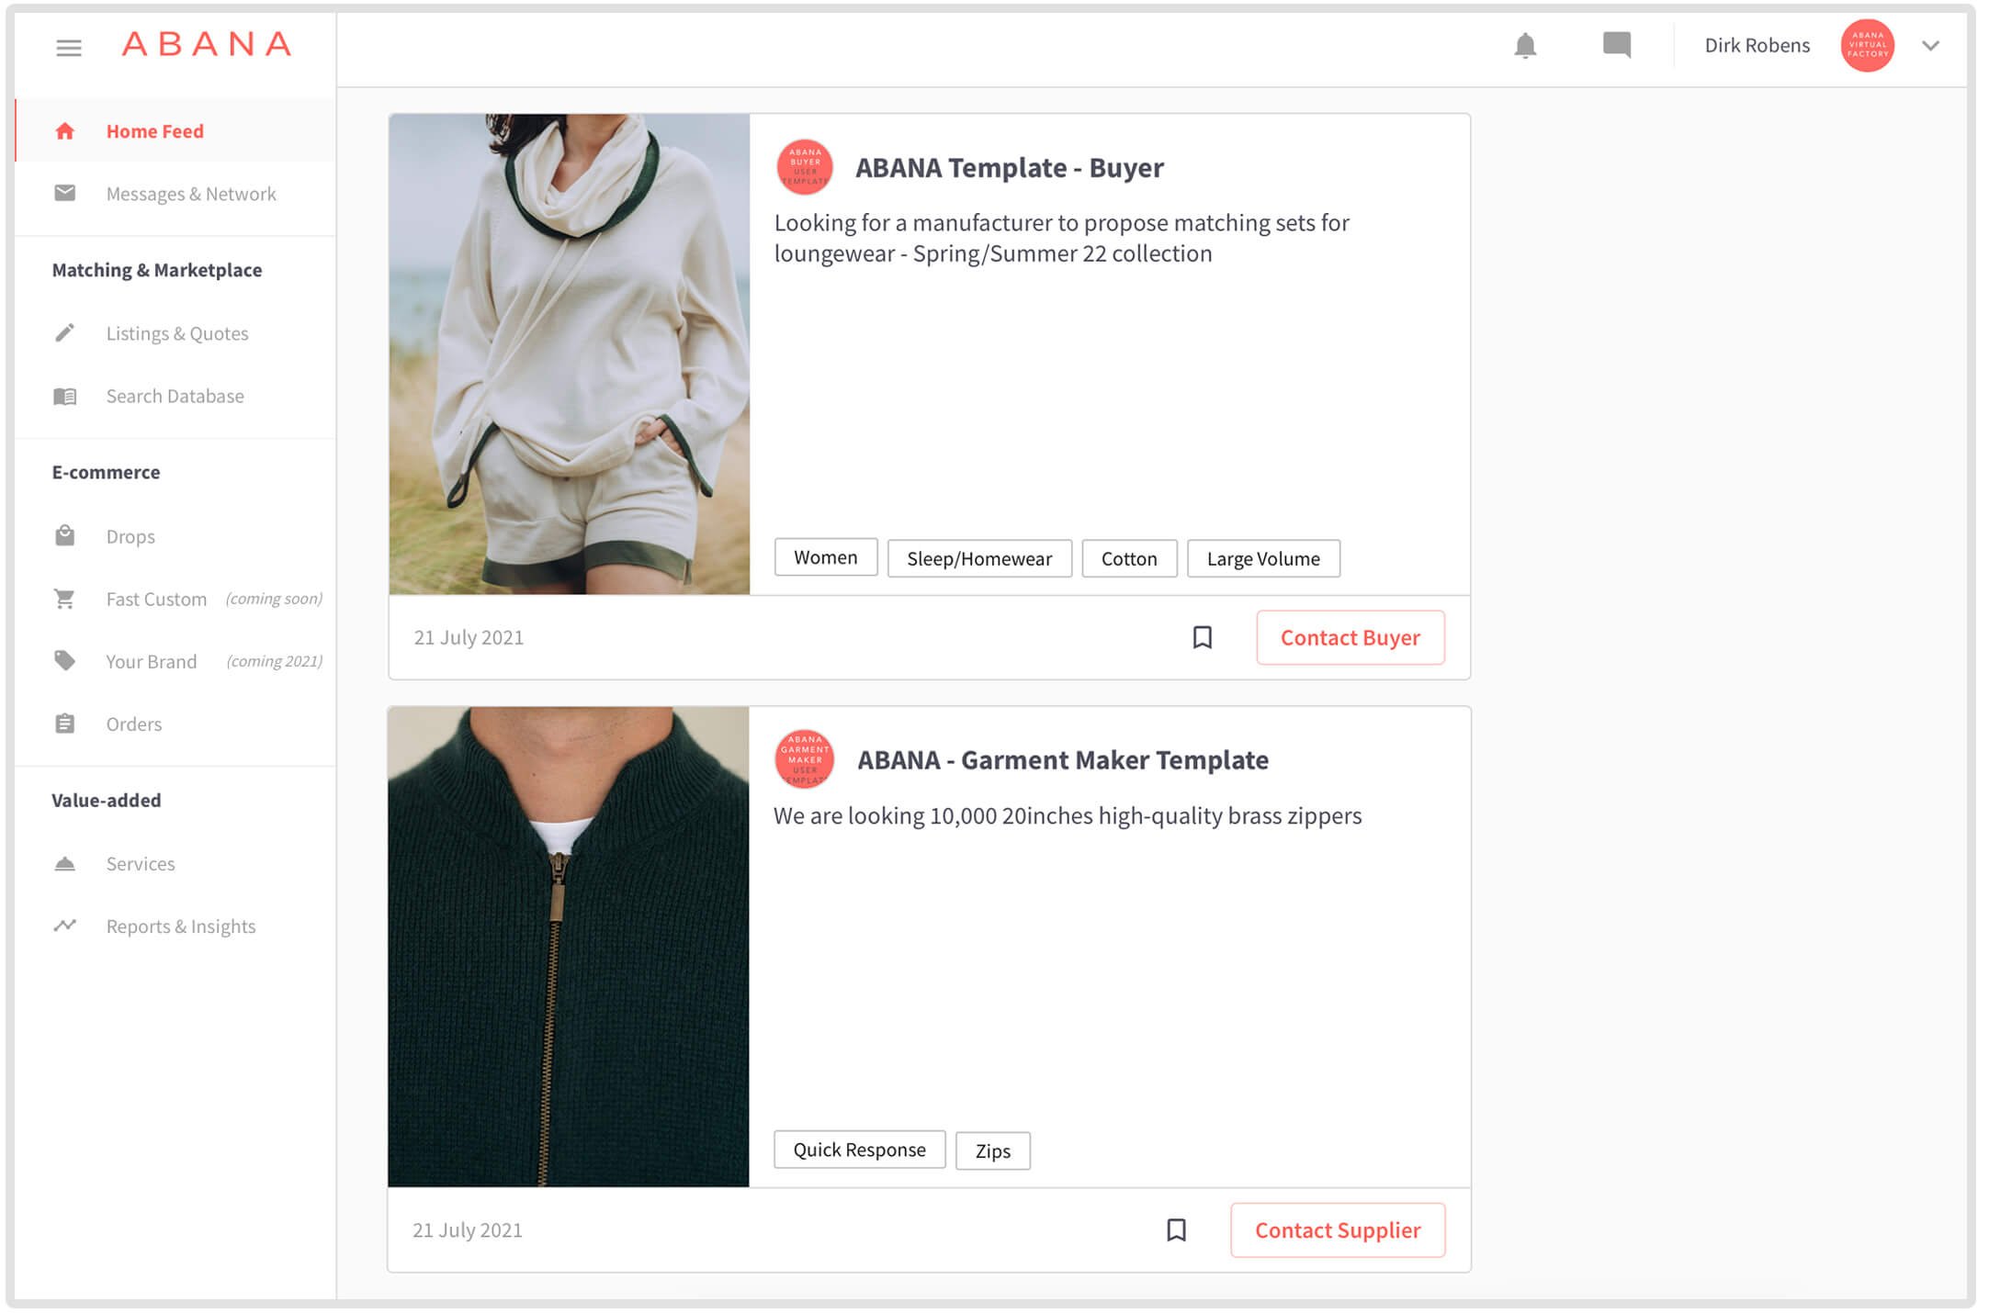Click the Services icon
Image resolution: width=1989 pixels, height=1313 pixels.
[x=64, y=863]
